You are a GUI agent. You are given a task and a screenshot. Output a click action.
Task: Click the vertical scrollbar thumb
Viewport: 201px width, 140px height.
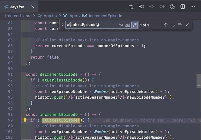[x=199, y=81]
